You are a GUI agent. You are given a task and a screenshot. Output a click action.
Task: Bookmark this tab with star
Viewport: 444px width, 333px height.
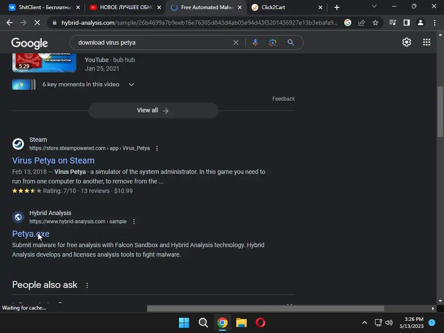375,23
